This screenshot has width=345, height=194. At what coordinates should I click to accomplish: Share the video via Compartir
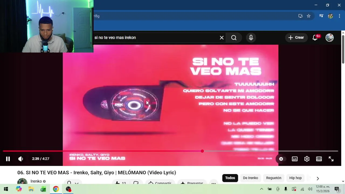click(x=160, y=182)
